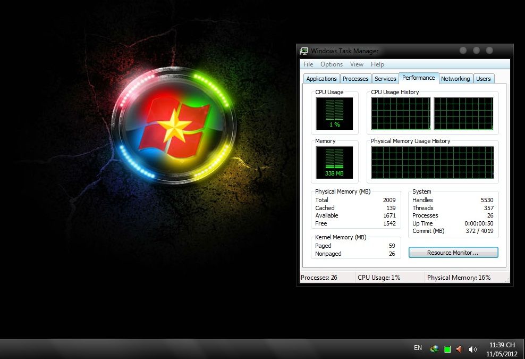Open the red speaker audio manager tray icon
Image resolution: width=525 pixels, height=359 pixels.
click(x=459, y=349)
